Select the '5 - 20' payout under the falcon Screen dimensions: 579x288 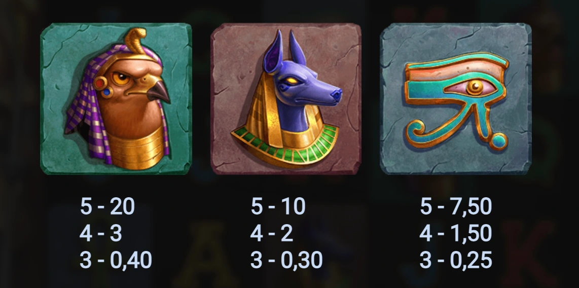coord(107,206)
